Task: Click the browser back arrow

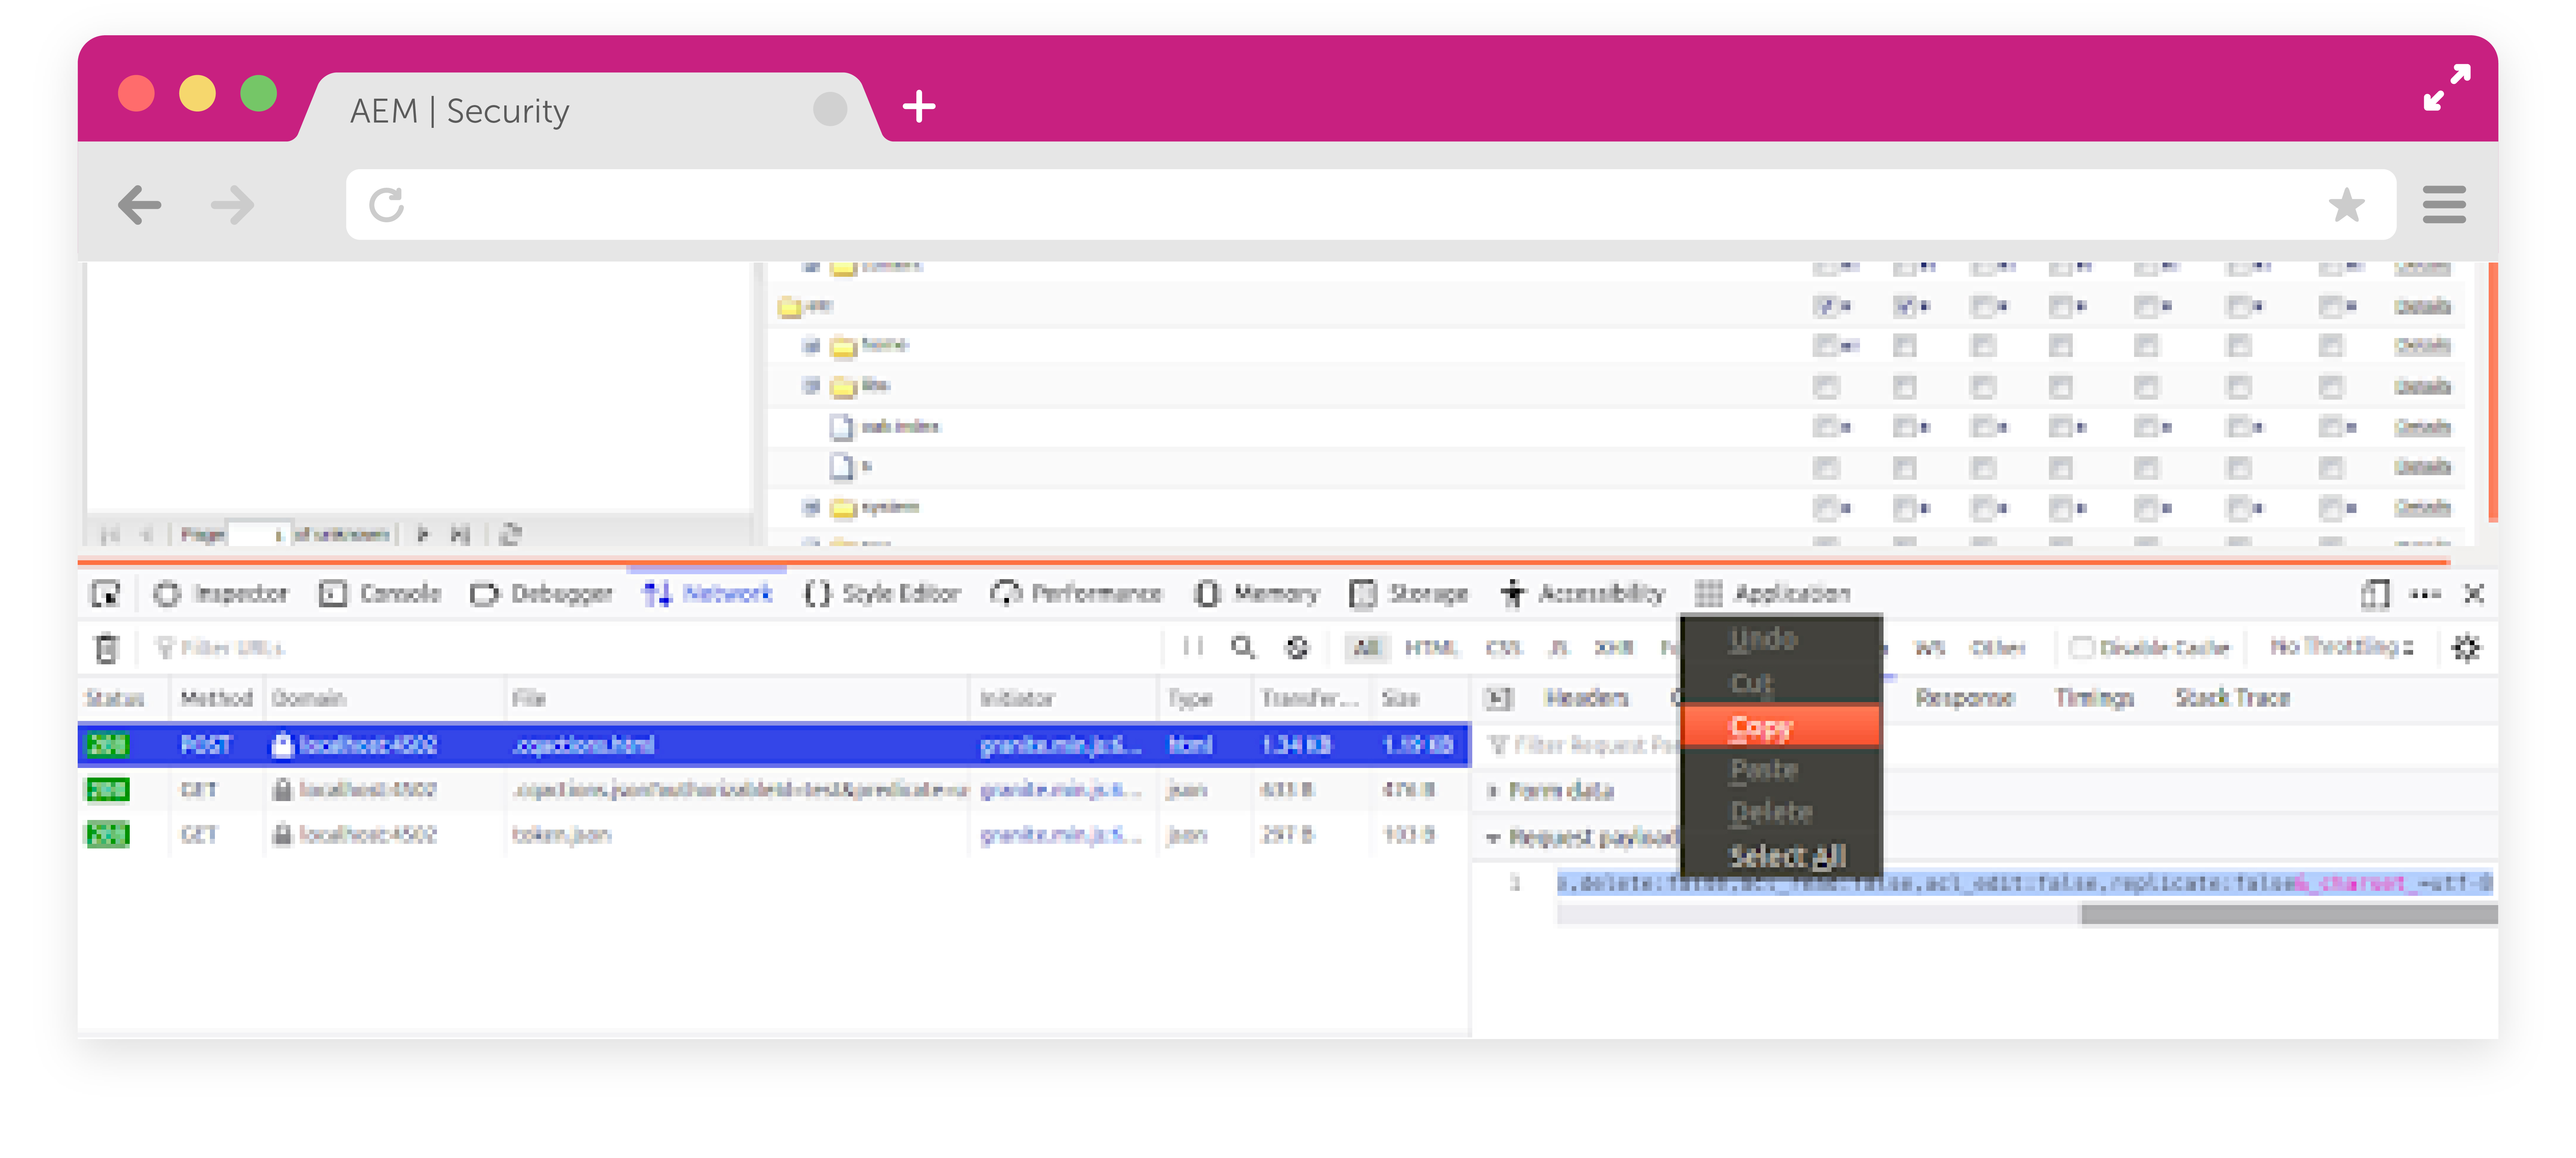Action: click(139, 205)
